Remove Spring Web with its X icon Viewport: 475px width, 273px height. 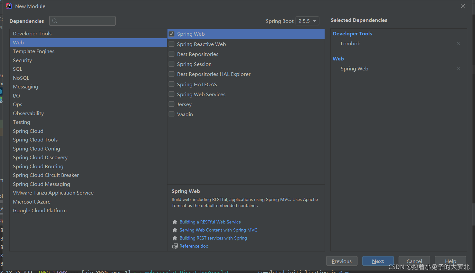tap(458, 68)
